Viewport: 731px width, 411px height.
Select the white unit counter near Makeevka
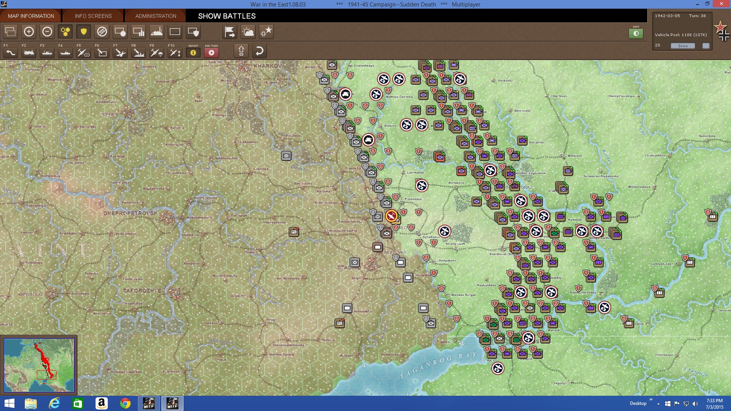[378, 247]
